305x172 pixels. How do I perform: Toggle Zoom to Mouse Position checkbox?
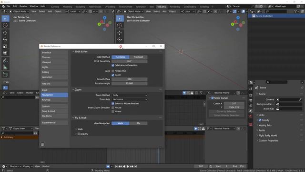113,104
